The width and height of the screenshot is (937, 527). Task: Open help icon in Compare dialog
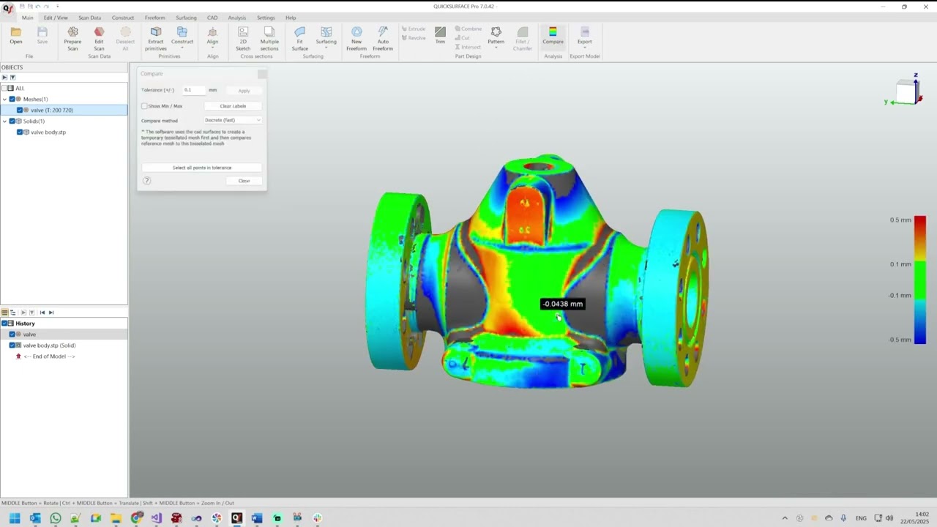coord(146,181)
